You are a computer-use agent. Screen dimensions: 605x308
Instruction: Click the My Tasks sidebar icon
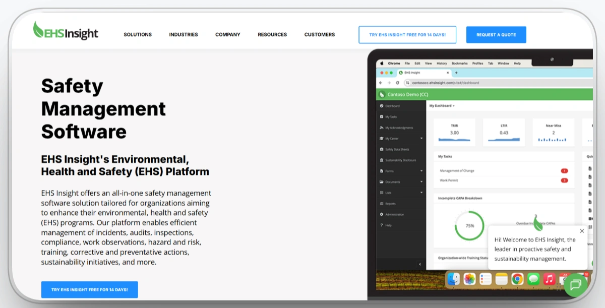coord(381,116)
